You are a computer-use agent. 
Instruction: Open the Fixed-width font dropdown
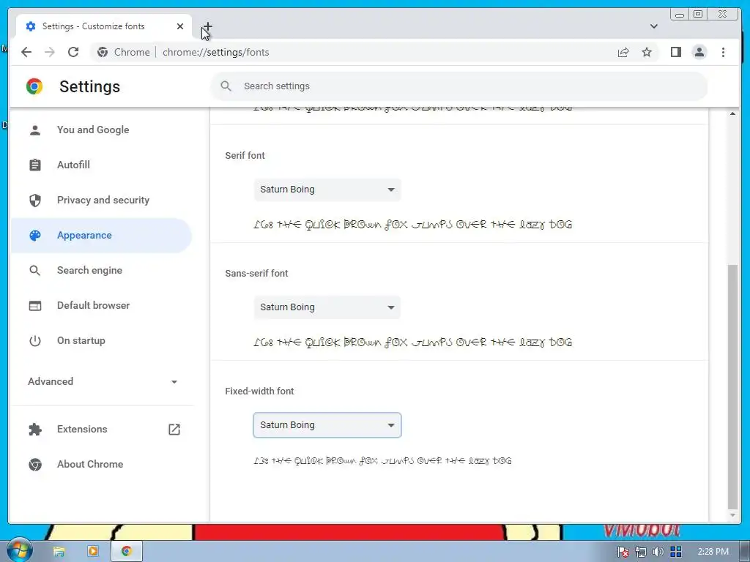(x=327, y=425)
